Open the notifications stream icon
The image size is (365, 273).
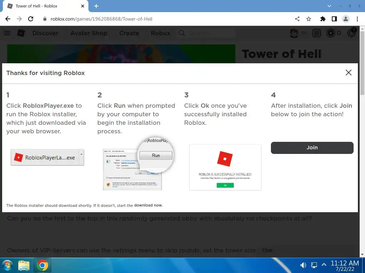[x=317, y=33]
